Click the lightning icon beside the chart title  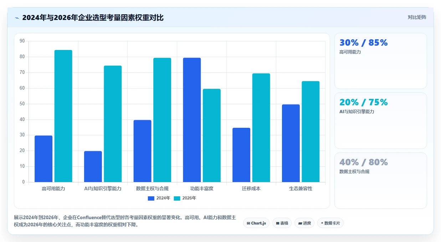coord(17,17)
